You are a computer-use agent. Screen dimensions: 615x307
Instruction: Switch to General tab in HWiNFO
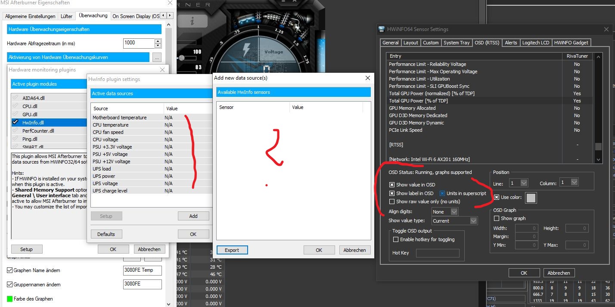(391, 43)
